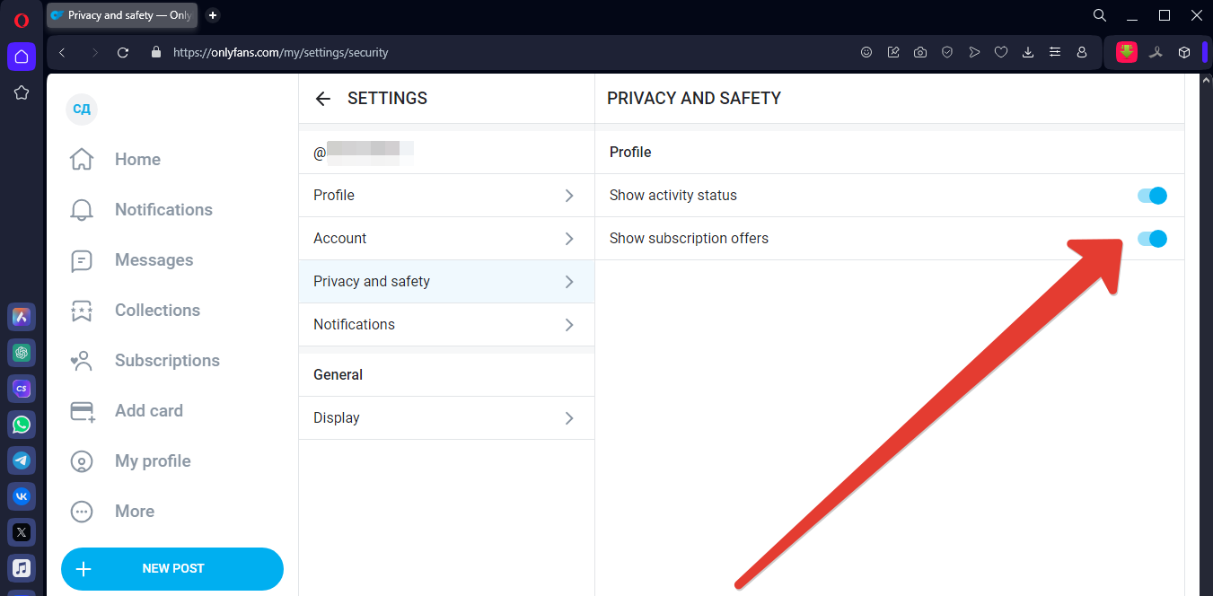Open Messages chat icon
Screen dimensions: 1213x596
(82, 260)
